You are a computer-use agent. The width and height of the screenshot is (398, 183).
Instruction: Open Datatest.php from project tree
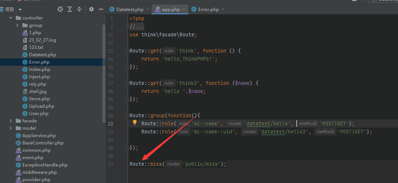point(42,55)
